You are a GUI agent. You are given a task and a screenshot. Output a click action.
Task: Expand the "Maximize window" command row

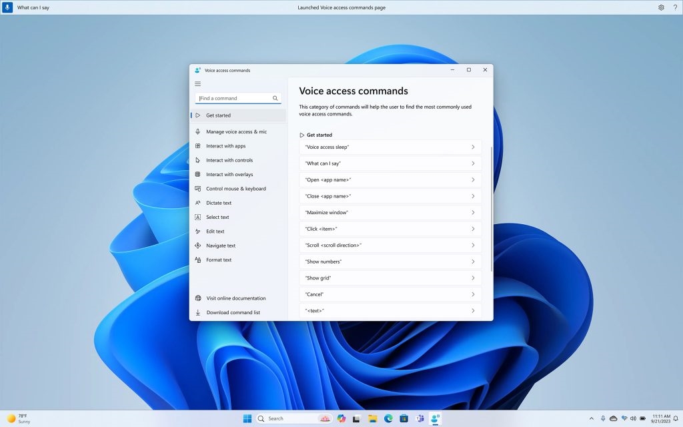pyautogui.click(x=390, y=212)
